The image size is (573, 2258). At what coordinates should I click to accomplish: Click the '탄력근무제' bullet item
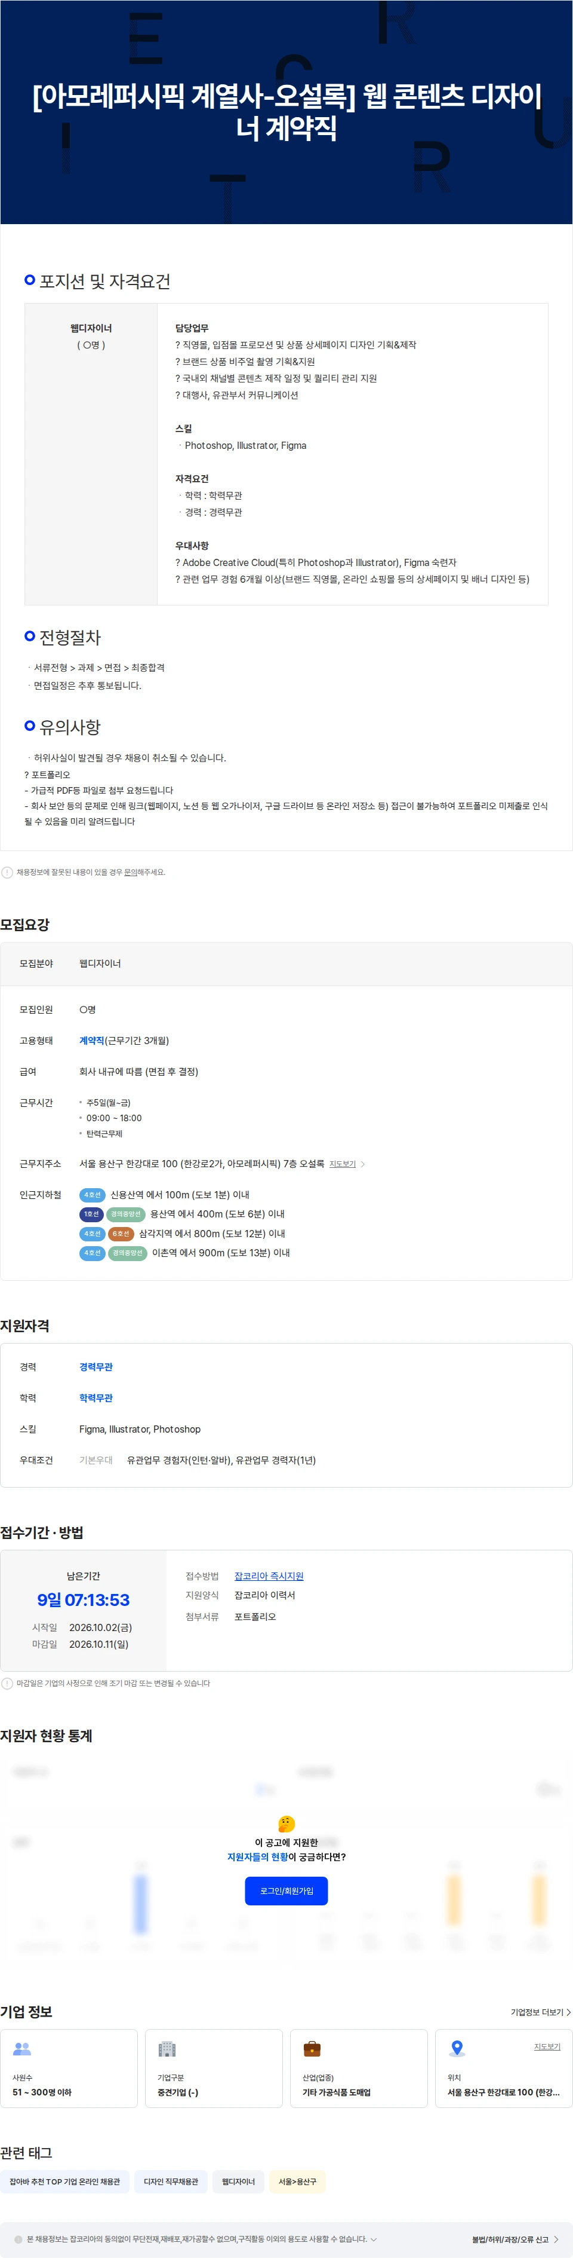click(104, 1133)
